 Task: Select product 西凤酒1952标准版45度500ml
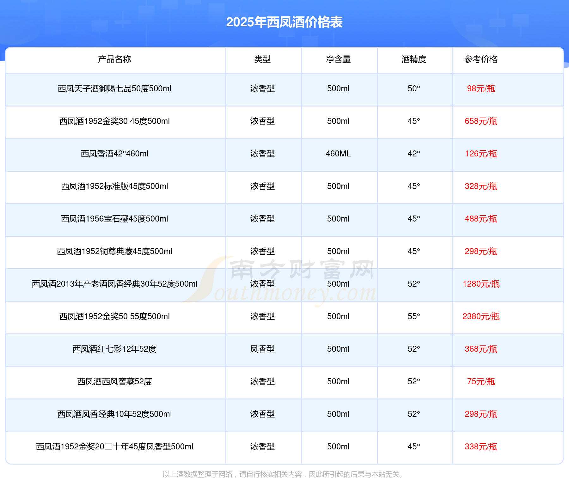pos(114,186)
